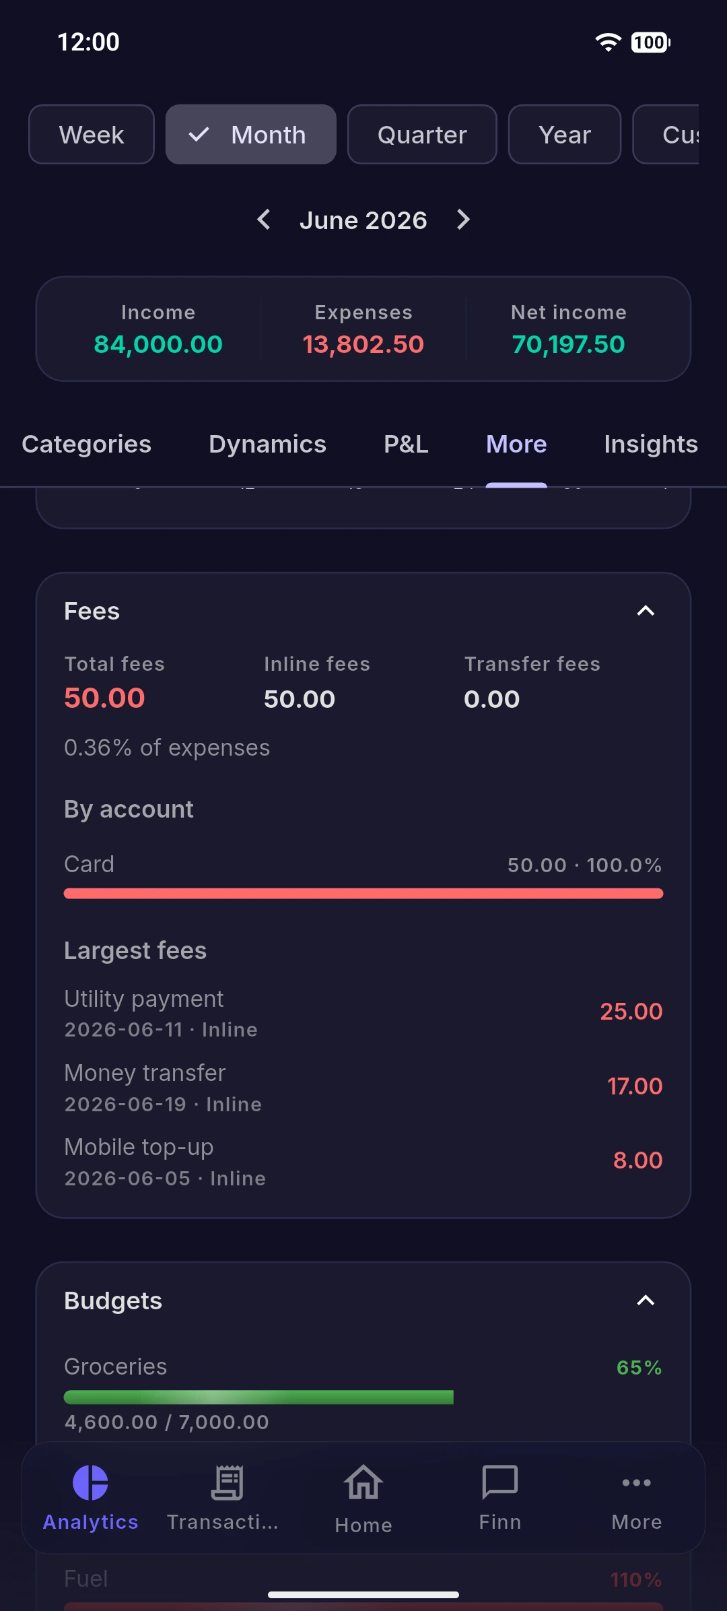Image resolution: width=727 pixels, height=1611 pixels.
Task: Tap the More three-dots icon
Action: pos(637,1482)
